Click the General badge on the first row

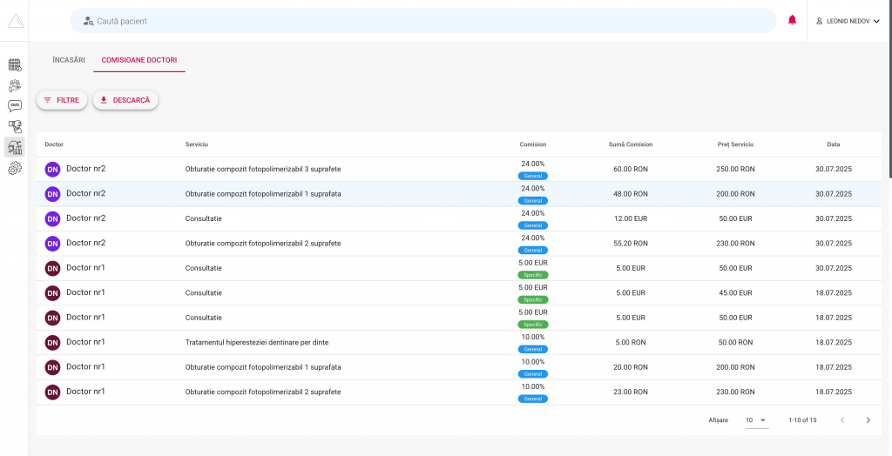pyautogui.click(x=532, y=176)
